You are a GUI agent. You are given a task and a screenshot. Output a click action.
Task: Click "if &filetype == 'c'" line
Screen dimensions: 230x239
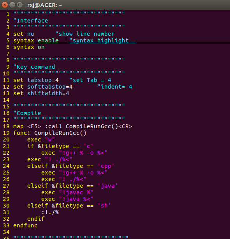tap(60, 146)
